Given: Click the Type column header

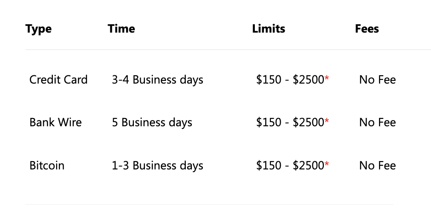Looking at the screenshot, I should tap(38, 29).
